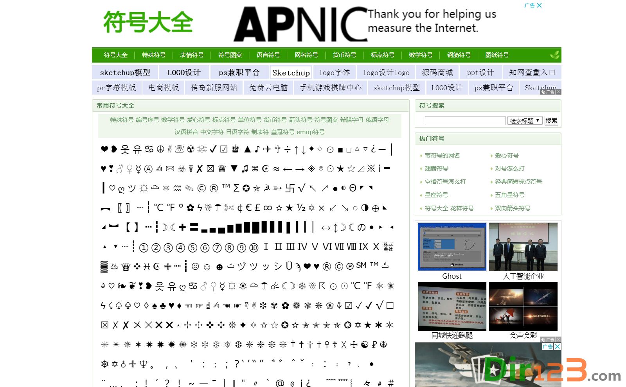Image resolution: width=626 pixels, height=387 pixels.
Task: Open the 特殊符号 navigation menu item
Action: pos(153,55)
